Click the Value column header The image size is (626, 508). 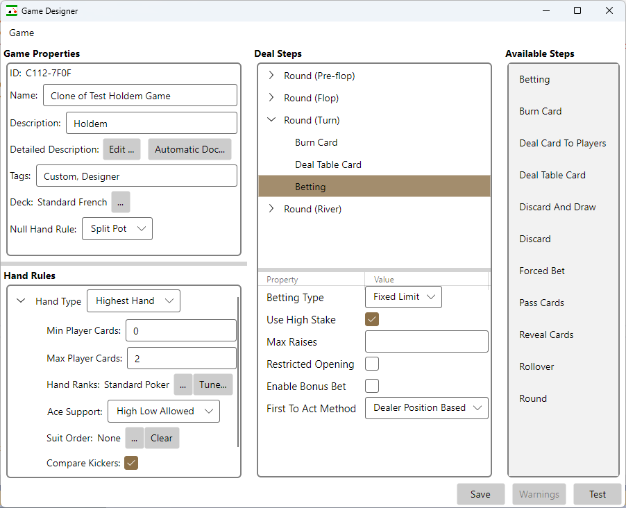coord(426,280)
